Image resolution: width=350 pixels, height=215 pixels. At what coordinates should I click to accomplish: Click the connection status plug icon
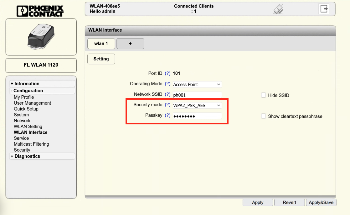coord(278,9)
